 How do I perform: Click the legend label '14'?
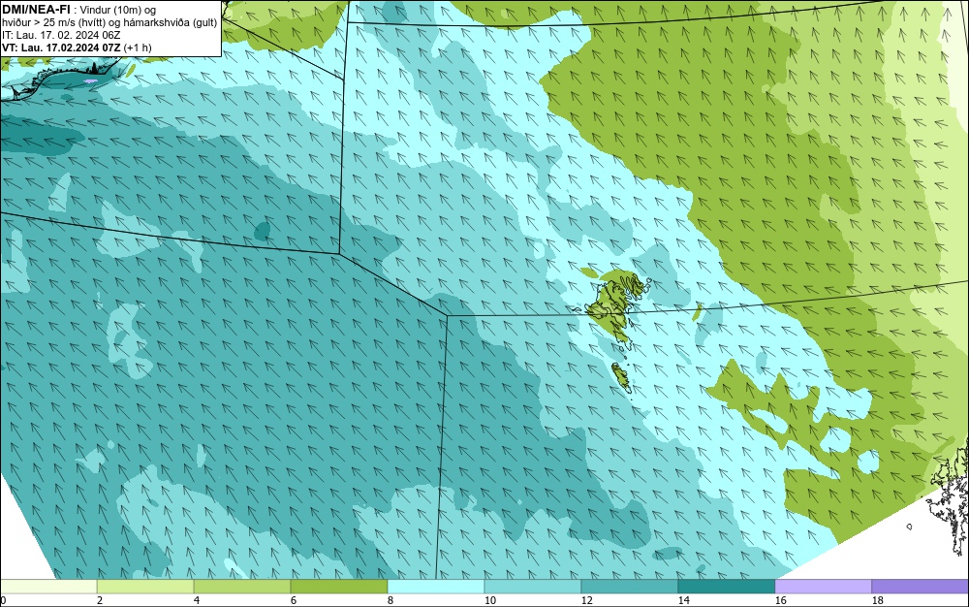683,600
